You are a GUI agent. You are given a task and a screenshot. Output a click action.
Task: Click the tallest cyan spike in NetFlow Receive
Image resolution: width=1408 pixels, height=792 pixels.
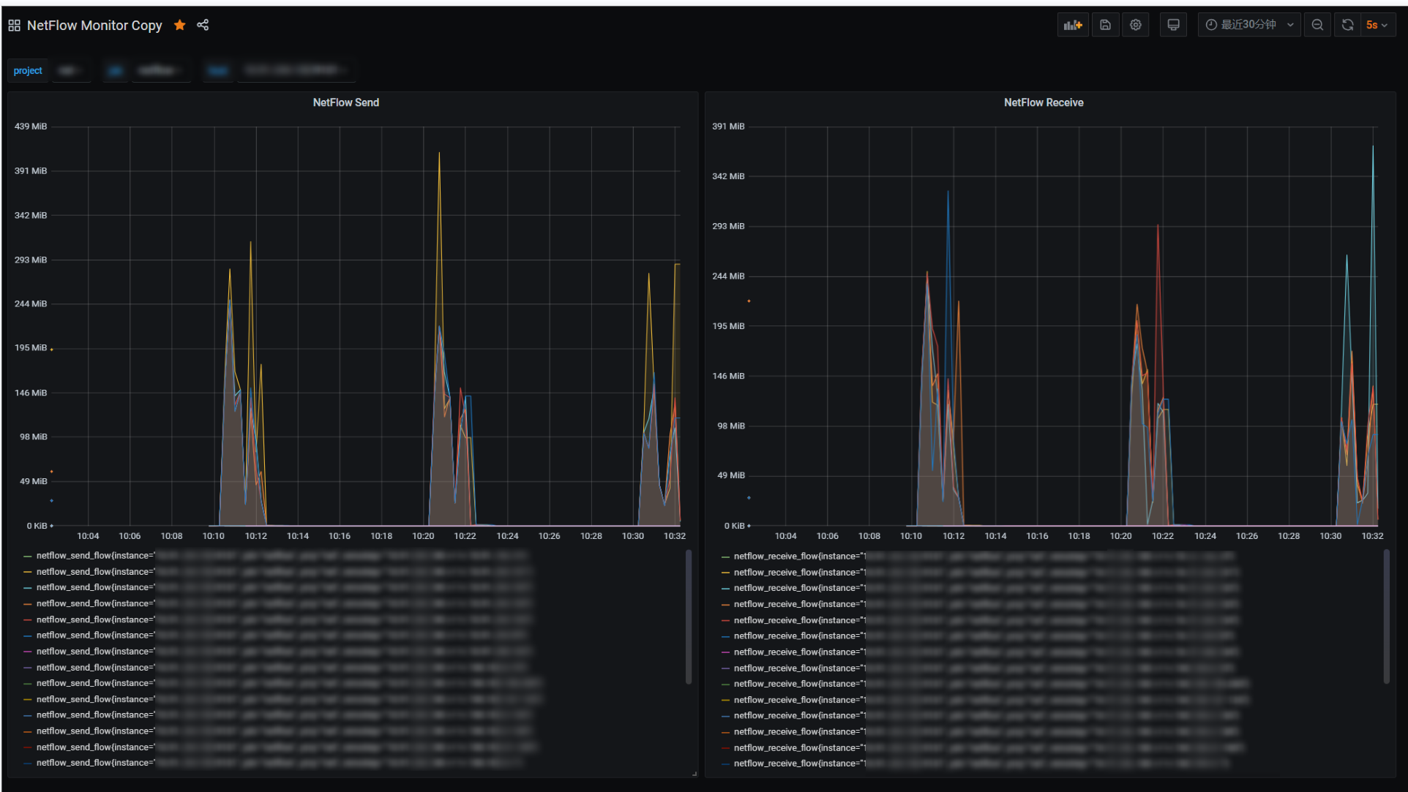1373,147
